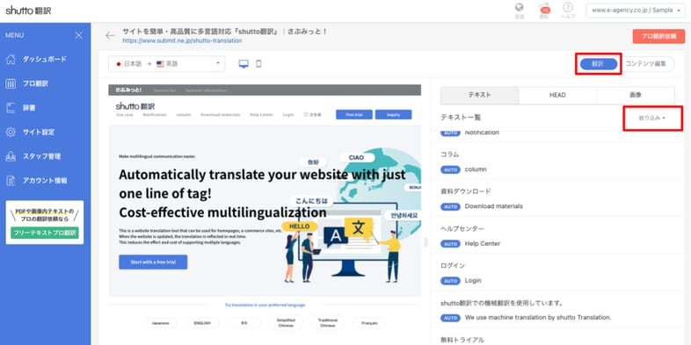Click the ヘルプセンター source text row
Image resolution: width=691 pixels, height=345 pixels.
(462, 229)
